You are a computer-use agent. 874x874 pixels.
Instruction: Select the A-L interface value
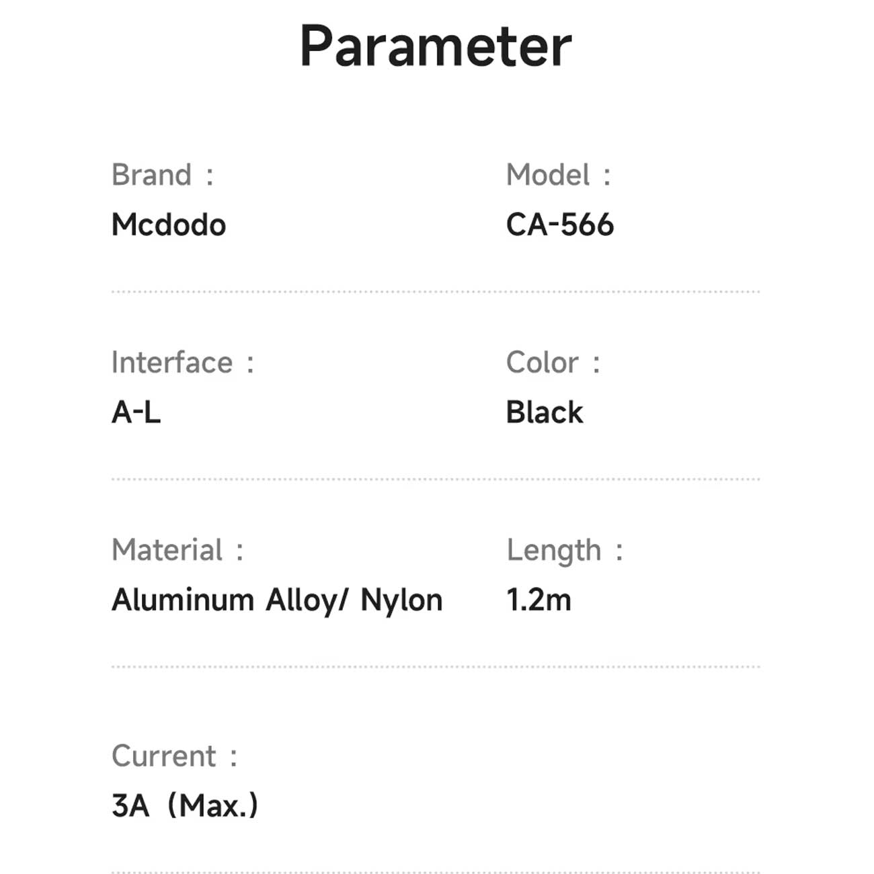(136, 412)
